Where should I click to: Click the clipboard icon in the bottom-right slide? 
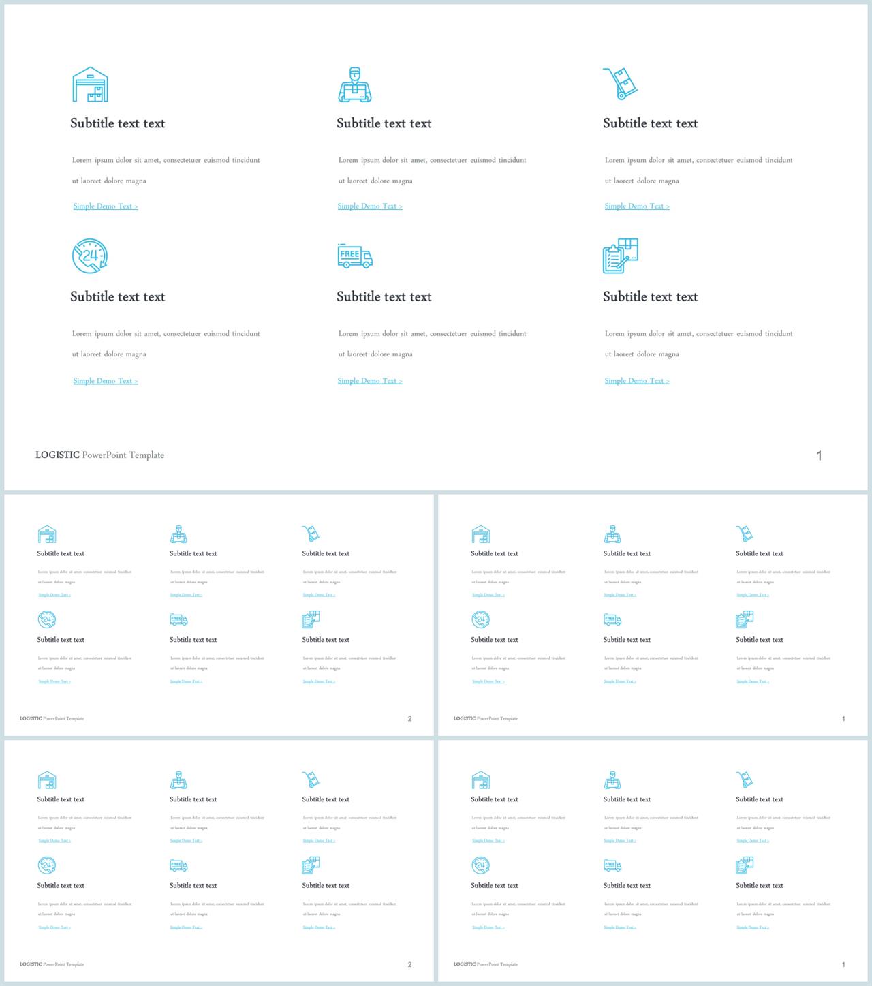(745, 865)
